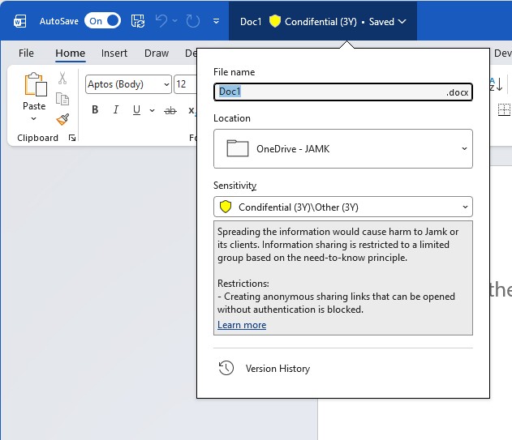Open the Aptos (Body) font dropdown

point(166,84)
